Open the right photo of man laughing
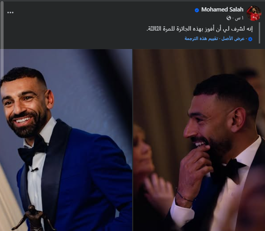 tap(199, 140)
